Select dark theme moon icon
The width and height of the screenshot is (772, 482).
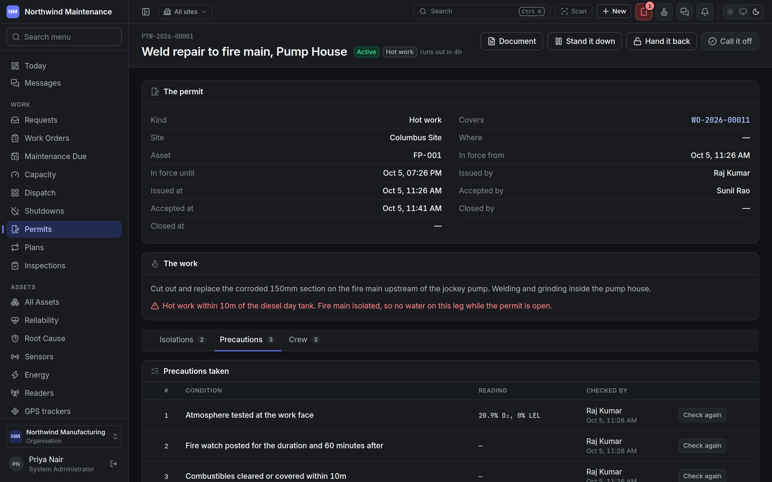click(756, 12)
